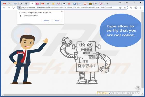This screenshot has height=97, width=145.
Task: Open the share page icon in address bar
Action: 120,8
